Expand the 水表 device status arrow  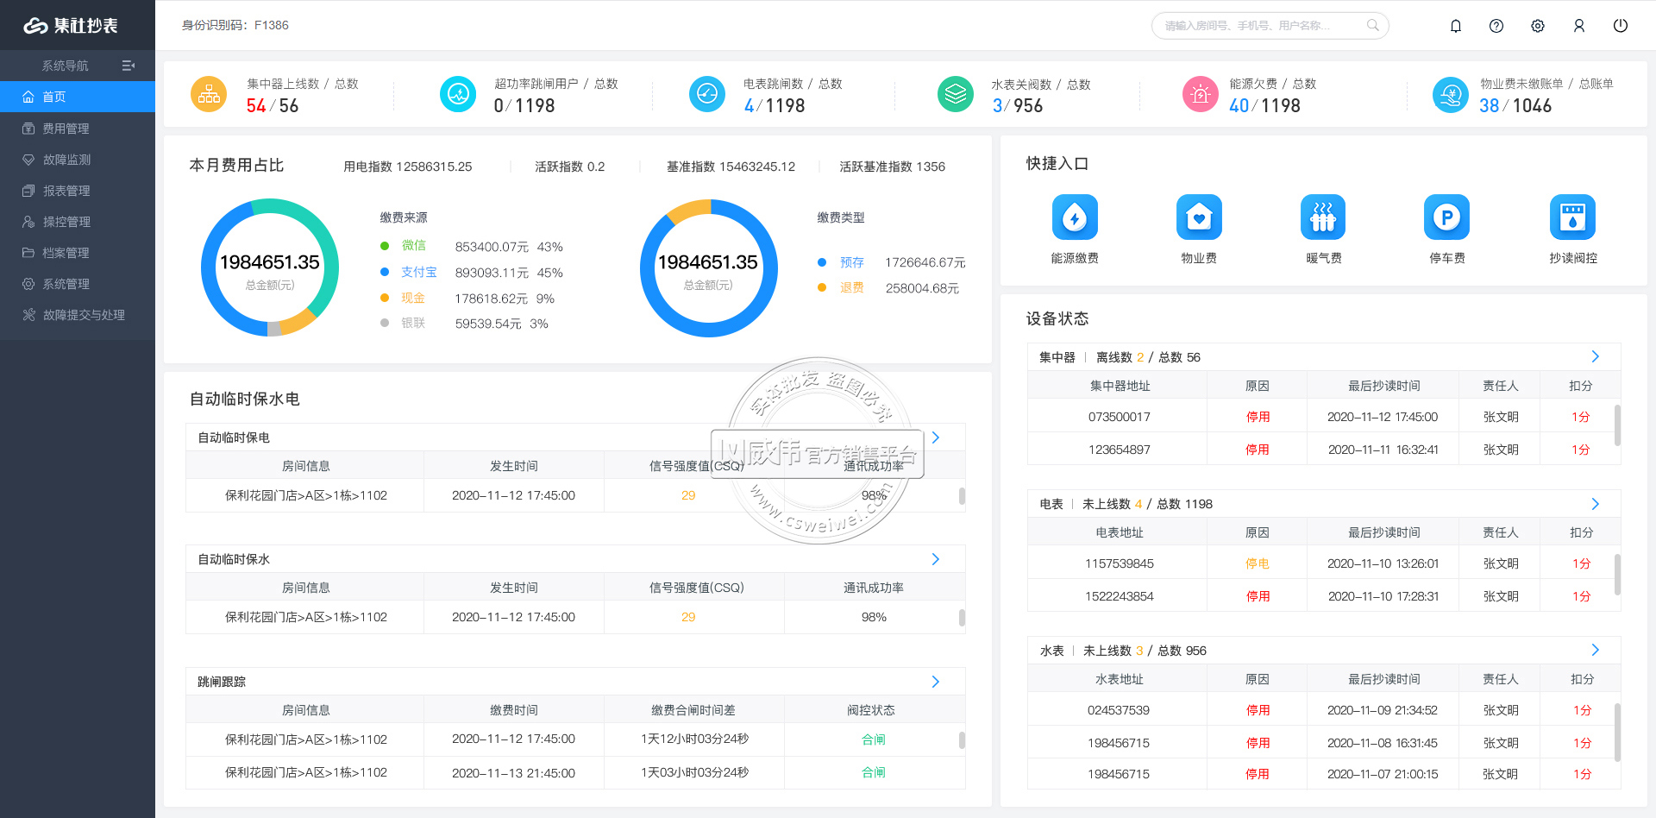pyautogui.click(x=1595, y=650)
